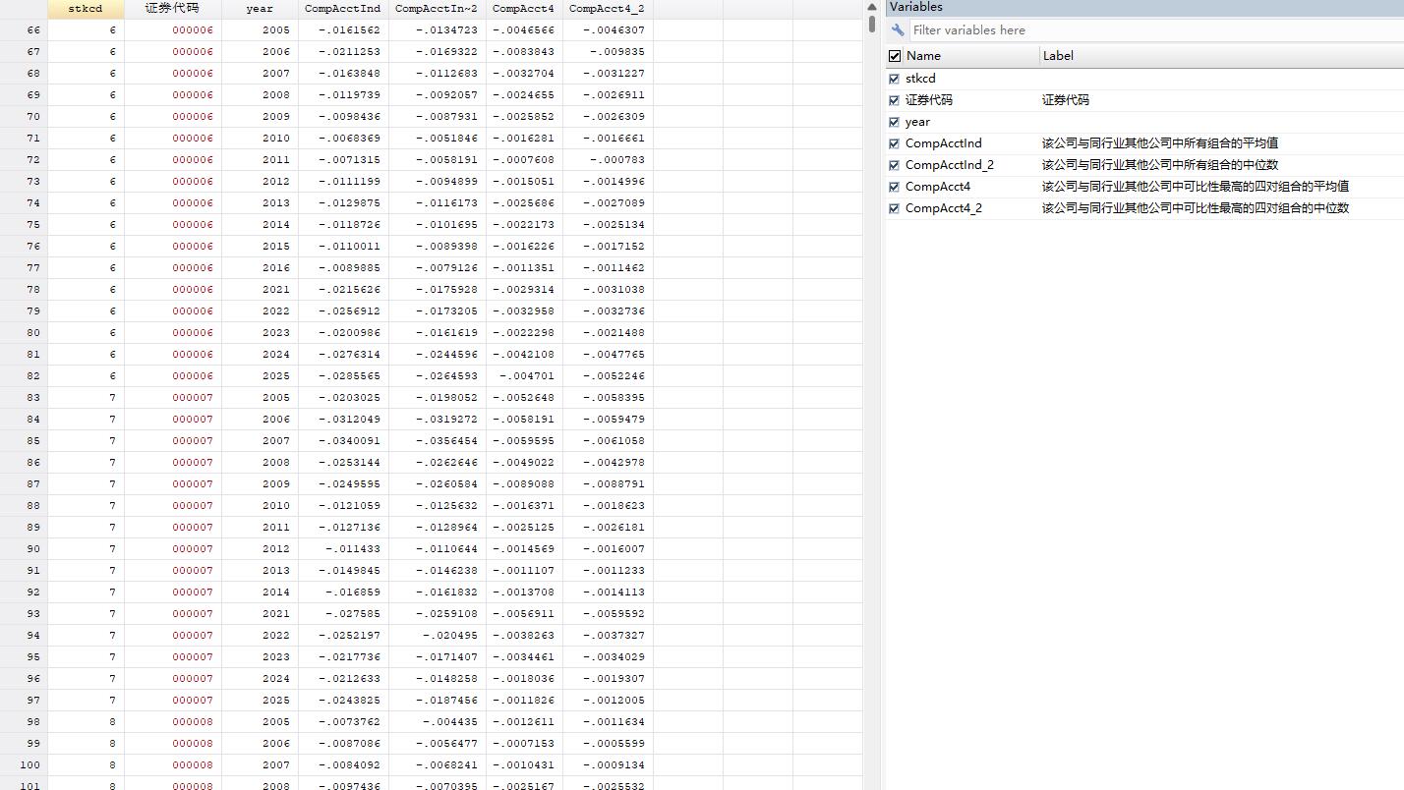Click row number 101 header
The height and width of the screenshot is (790, 1404).
tap(24, 785)
